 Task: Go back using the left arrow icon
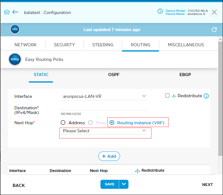click(x=16, y=12)
